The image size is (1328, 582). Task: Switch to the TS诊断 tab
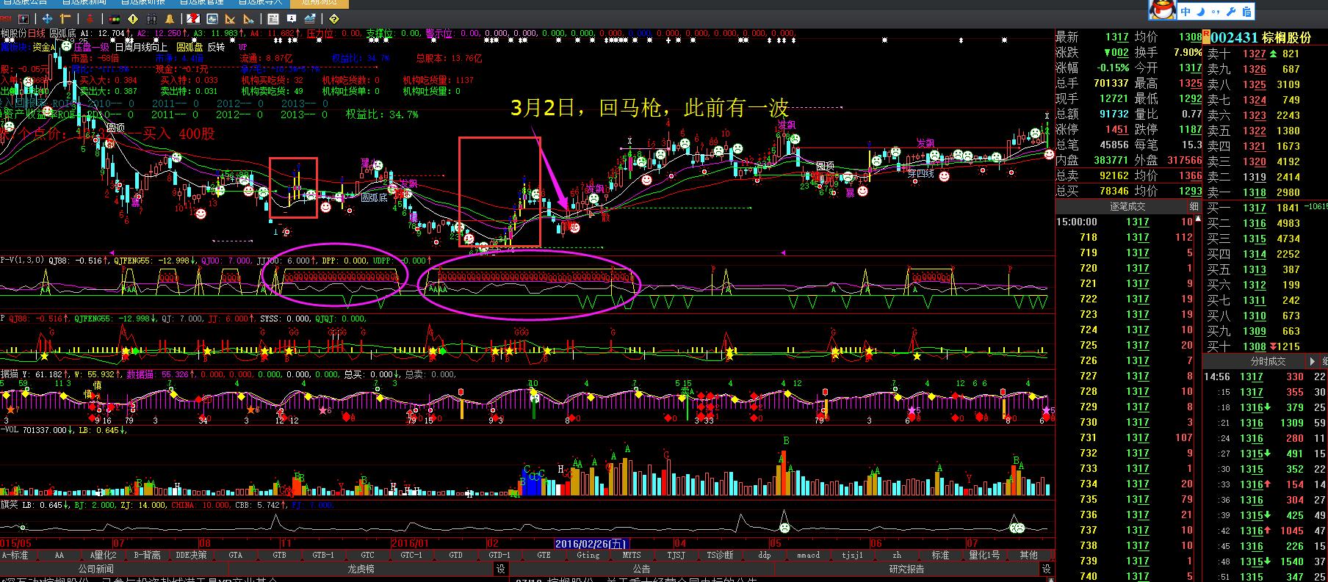(720, 556)
